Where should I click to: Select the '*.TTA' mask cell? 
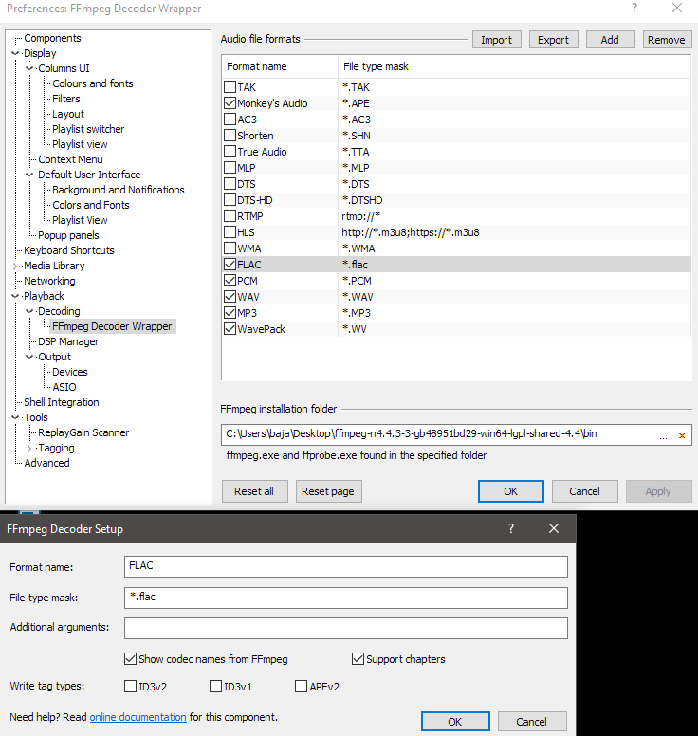(356, 152)
